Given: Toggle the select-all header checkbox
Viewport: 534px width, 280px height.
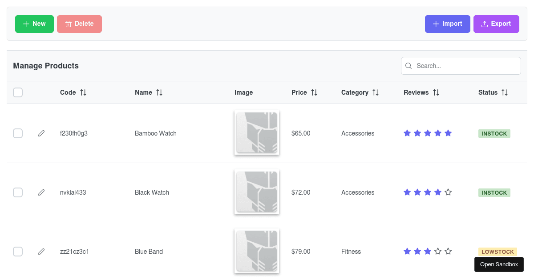Looking at the screenshot, I should 18,92.
